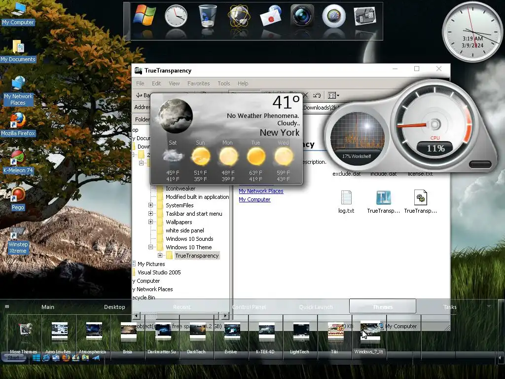Open log.txt file icon

coord(346,202)
